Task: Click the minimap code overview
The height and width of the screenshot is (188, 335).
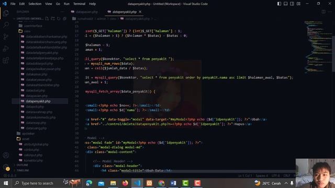Action: pyautogui.click(x=316, y=47)
